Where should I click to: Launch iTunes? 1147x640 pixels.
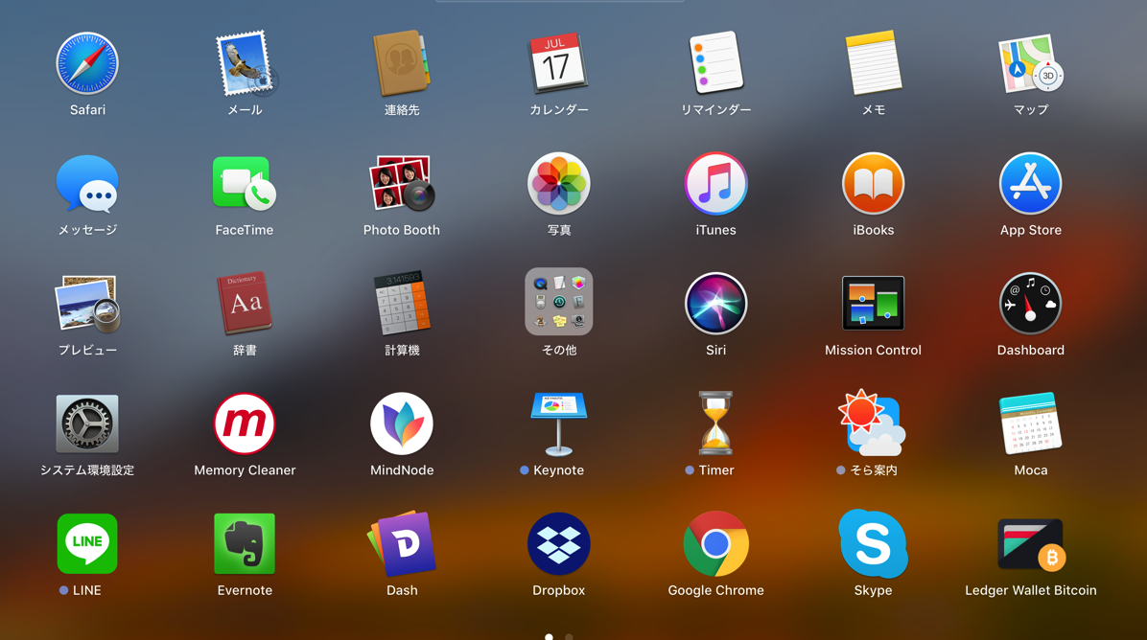716,183
